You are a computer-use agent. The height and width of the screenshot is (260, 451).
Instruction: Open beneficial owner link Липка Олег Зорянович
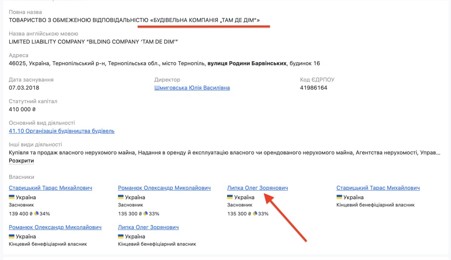click(148, 227)
